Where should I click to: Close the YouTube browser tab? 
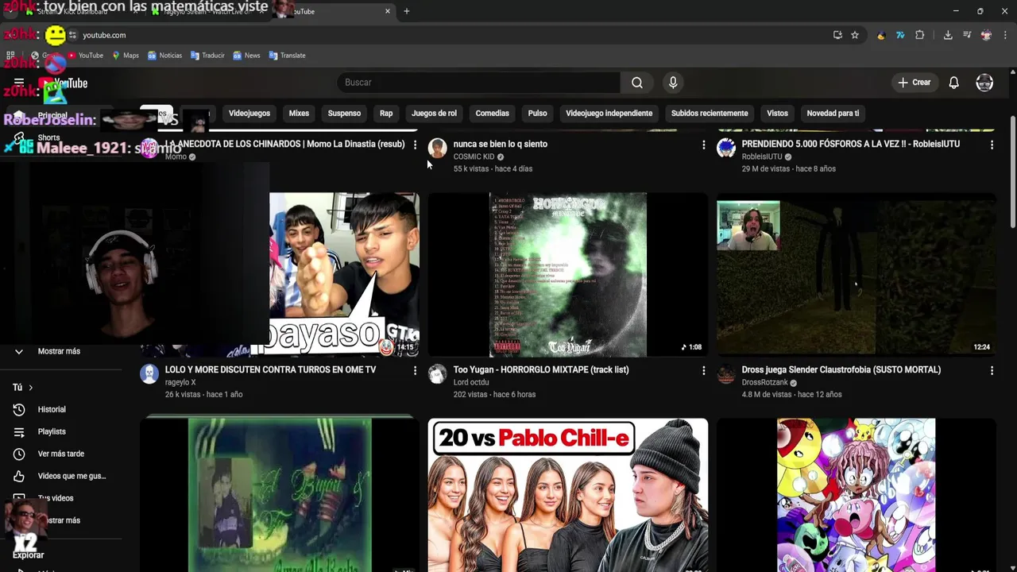pos(388,11)
